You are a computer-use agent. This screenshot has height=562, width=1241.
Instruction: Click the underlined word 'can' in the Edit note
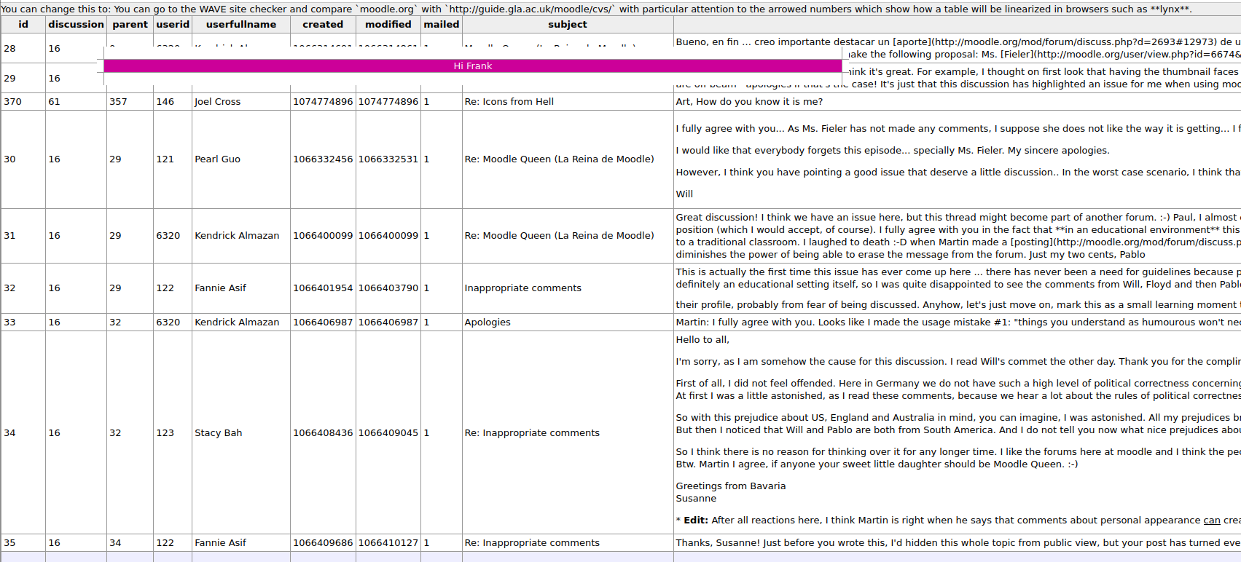coord(1212,520)
